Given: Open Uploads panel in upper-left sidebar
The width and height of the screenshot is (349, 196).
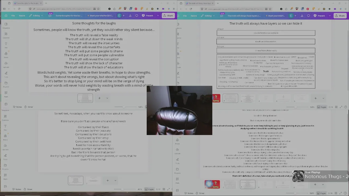Looking at the screenshot, I should point(6,65).
